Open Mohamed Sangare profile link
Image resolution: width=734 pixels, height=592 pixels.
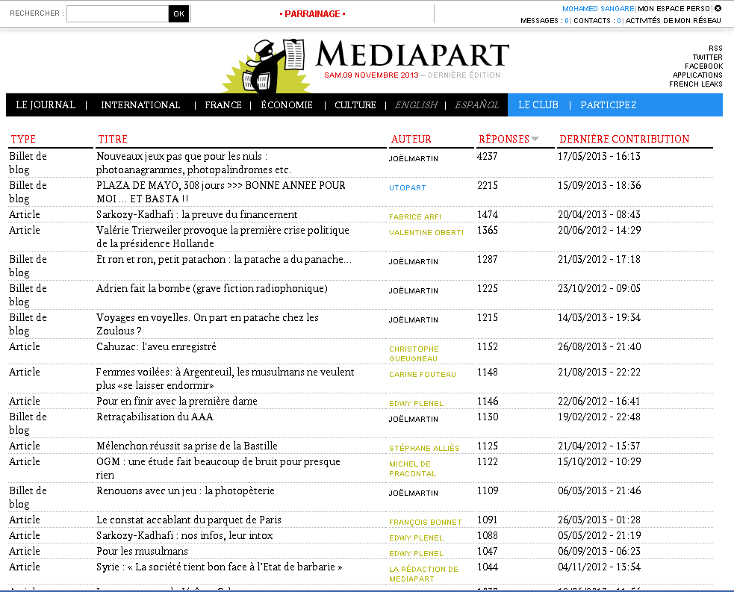(598, 8)
